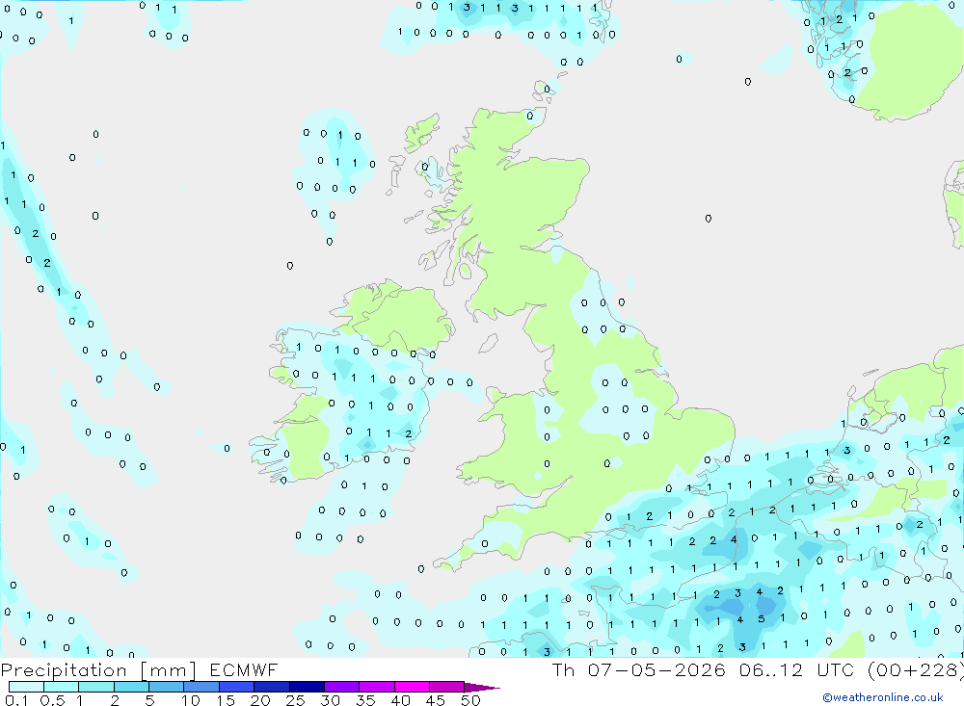Click the "10" legend scale label
Viewport: 964px width, 706px height.
coord(191,700)
